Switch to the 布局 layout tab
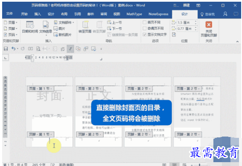This screenshot has width=242, height=166. 64,14
